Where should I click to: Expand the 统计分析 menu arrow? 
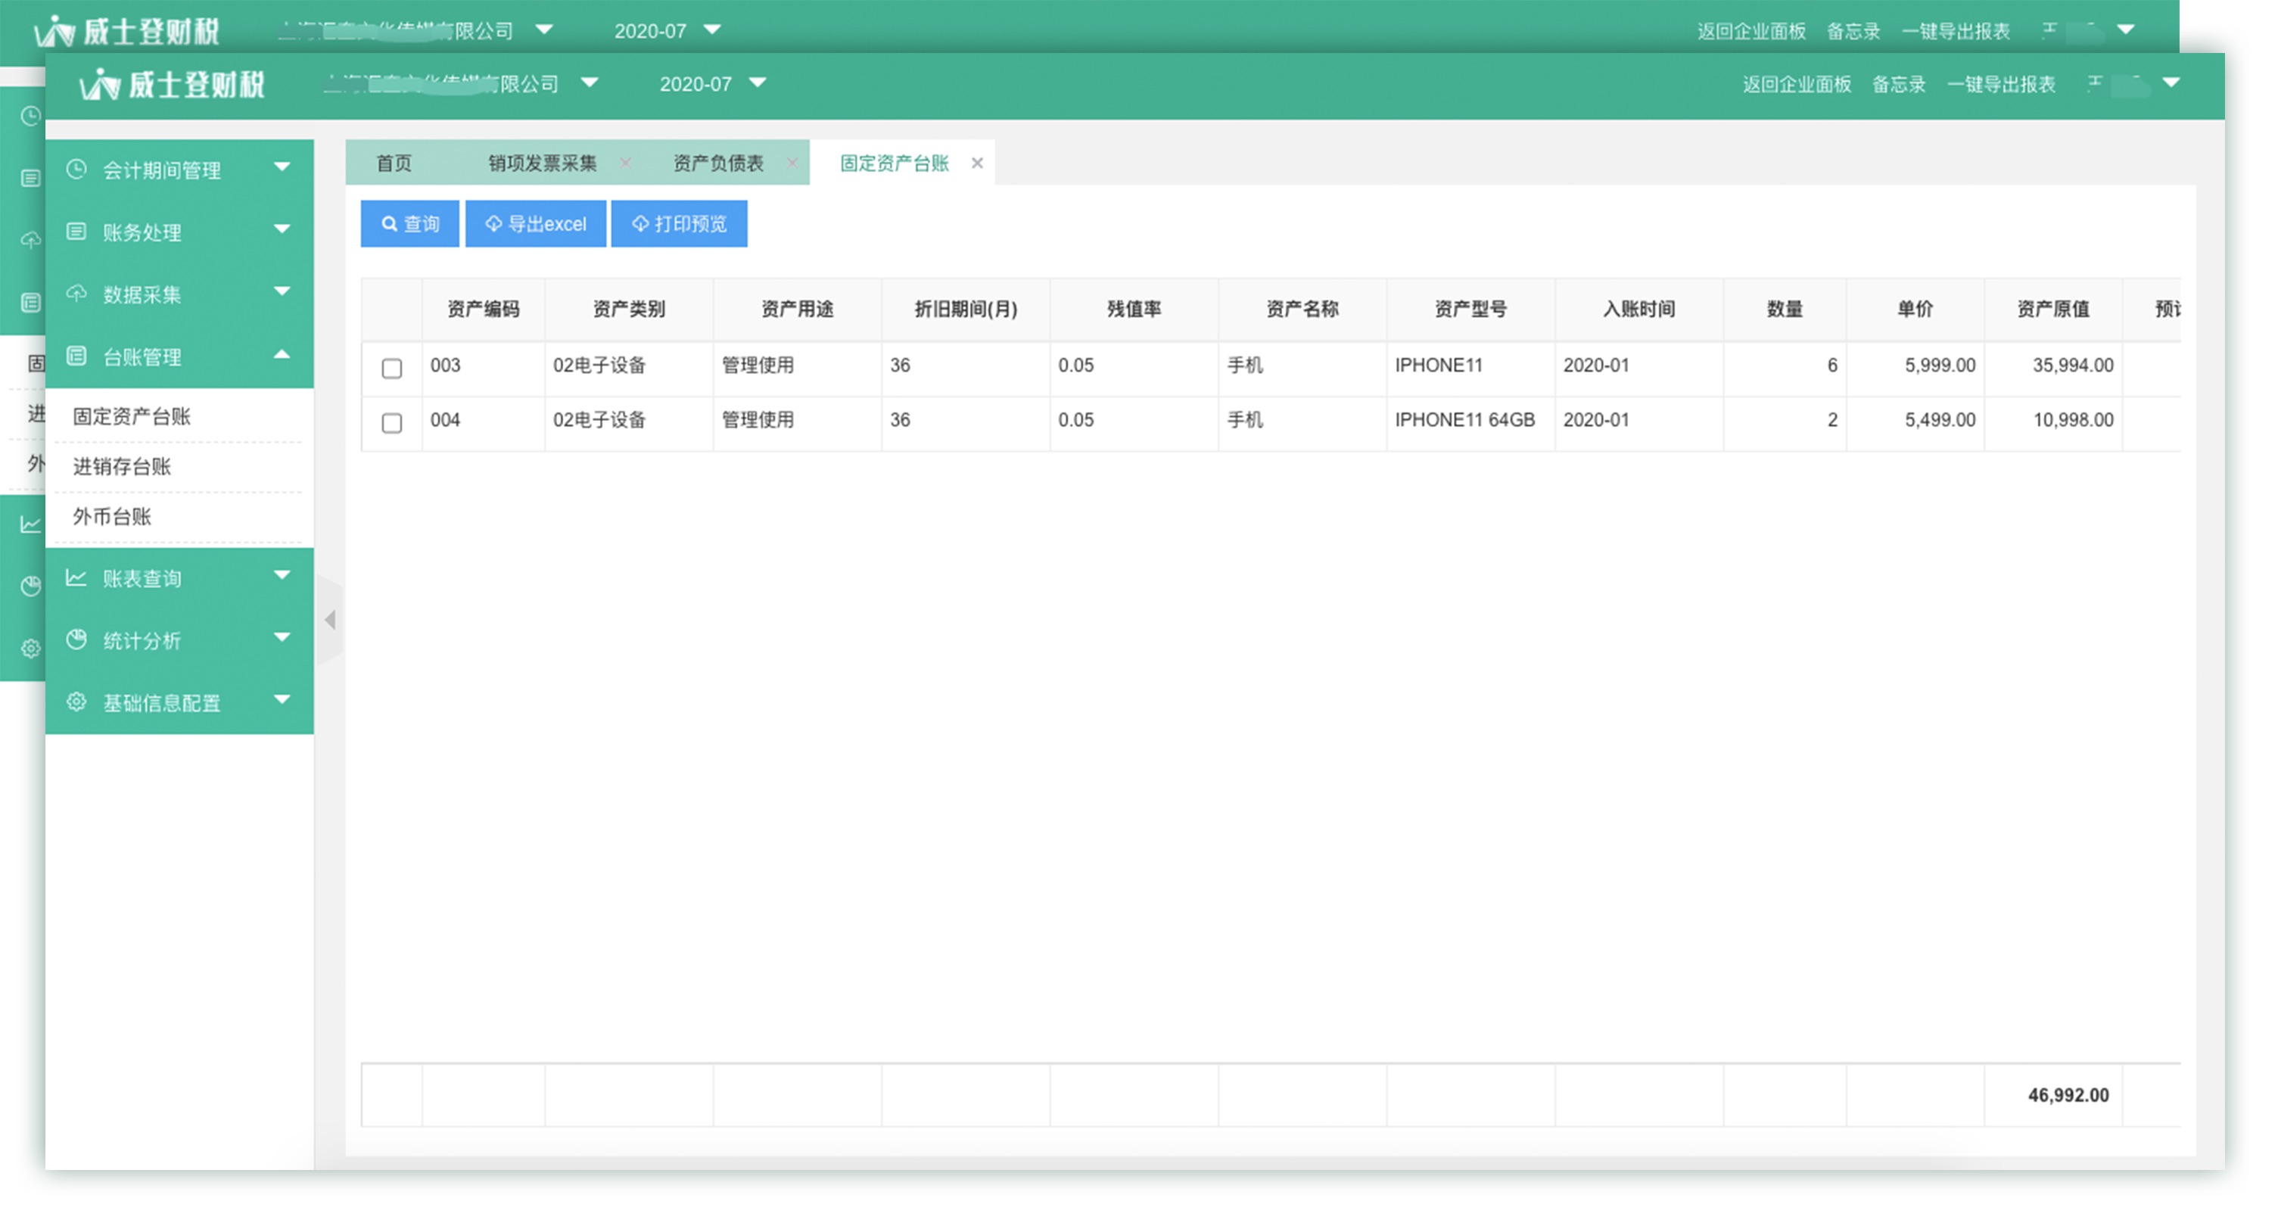(x=282, y=636)
